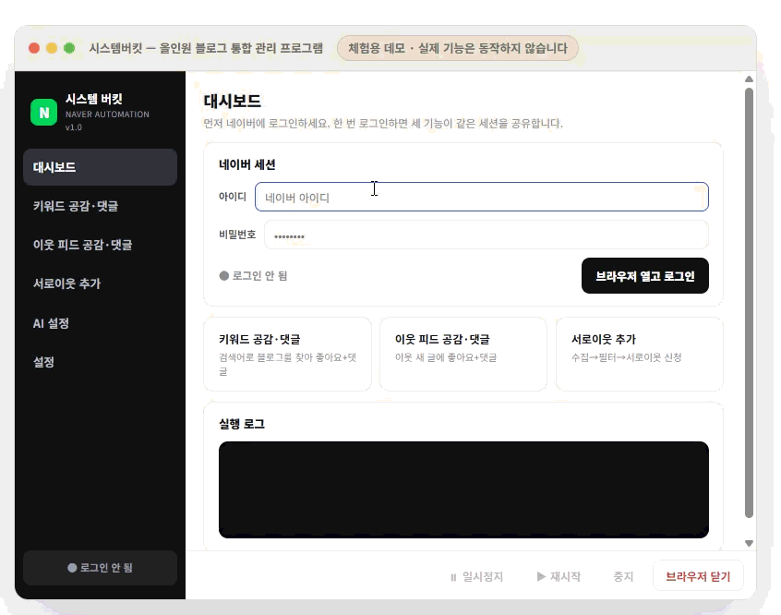Open the AI 설정 sidebar page
The height and width of the screenshot is (615, 781).
tap(100, 323)
